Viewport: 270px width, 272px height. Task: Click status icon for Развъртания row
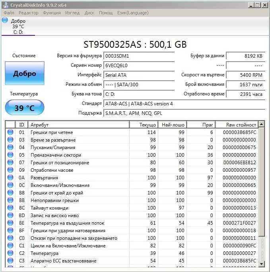10,177
